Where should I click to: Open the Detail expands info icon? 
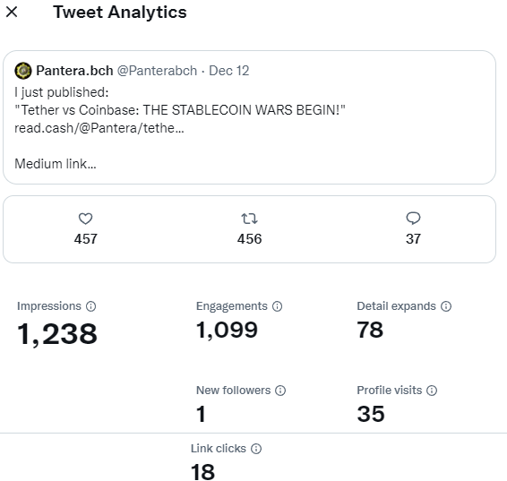click(x=446, y=306)
